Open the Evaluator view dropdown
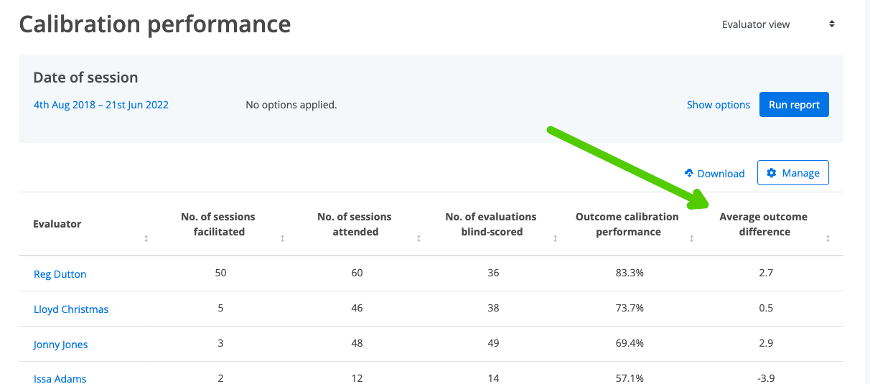Screen dimensions: 870x384 click(x=778, y=24)
